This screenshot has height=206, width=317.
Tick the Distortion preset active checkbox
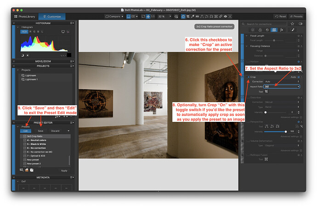click(243, 97)
